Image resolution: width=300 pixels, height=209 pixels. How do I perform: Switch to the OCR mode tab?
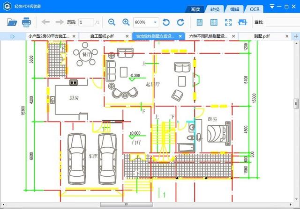[255, 9]
